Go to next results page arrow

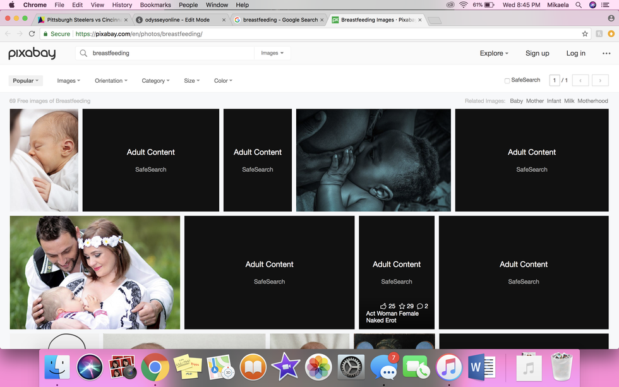(x=600, y=81)
